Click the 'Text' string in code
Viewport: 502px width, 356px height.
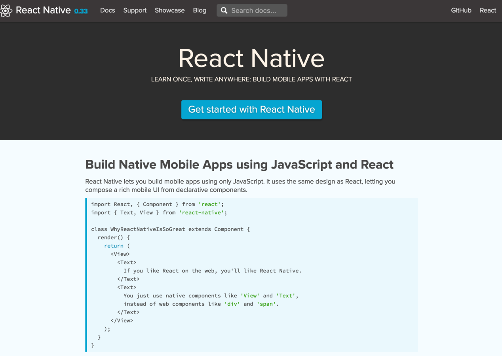pos(286,296)
